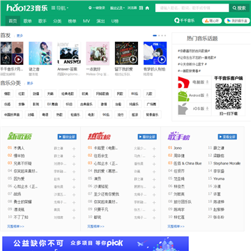The image size is (251, 251).
Task: Select the first active carousel dot
Action: (155, 36)
